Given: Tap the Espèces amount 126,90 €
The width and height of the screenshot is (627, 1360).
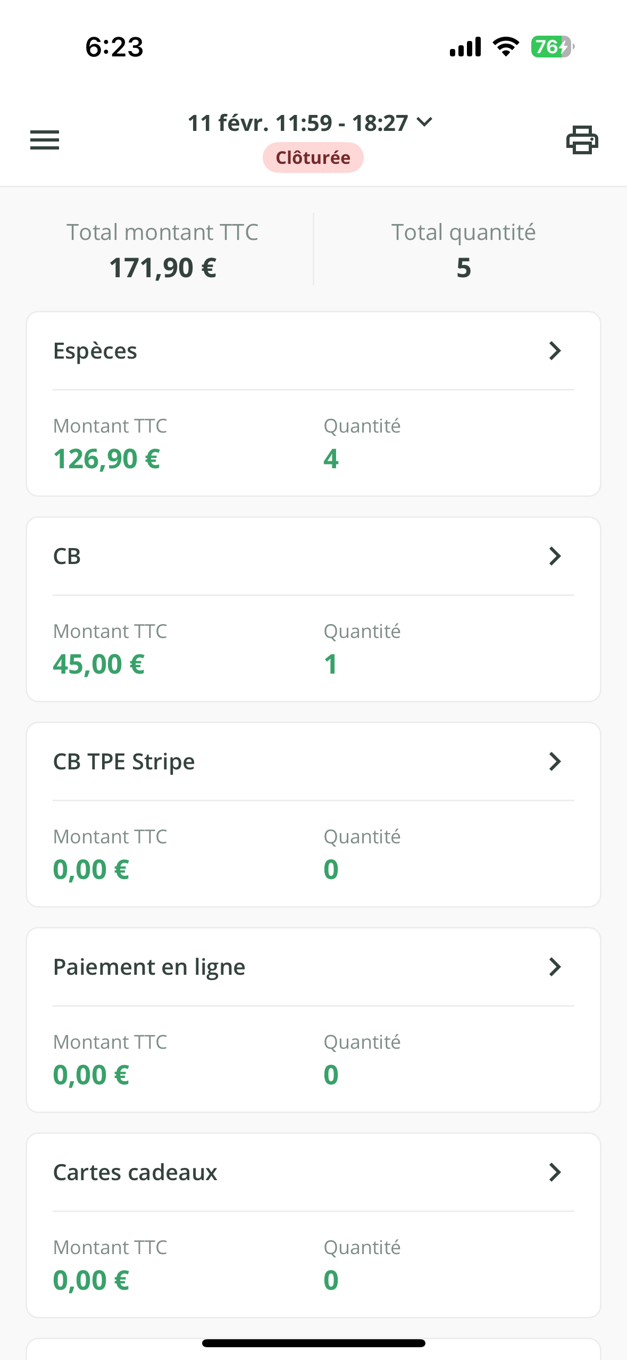Looking at the screenshot, I should pos(107,459).
